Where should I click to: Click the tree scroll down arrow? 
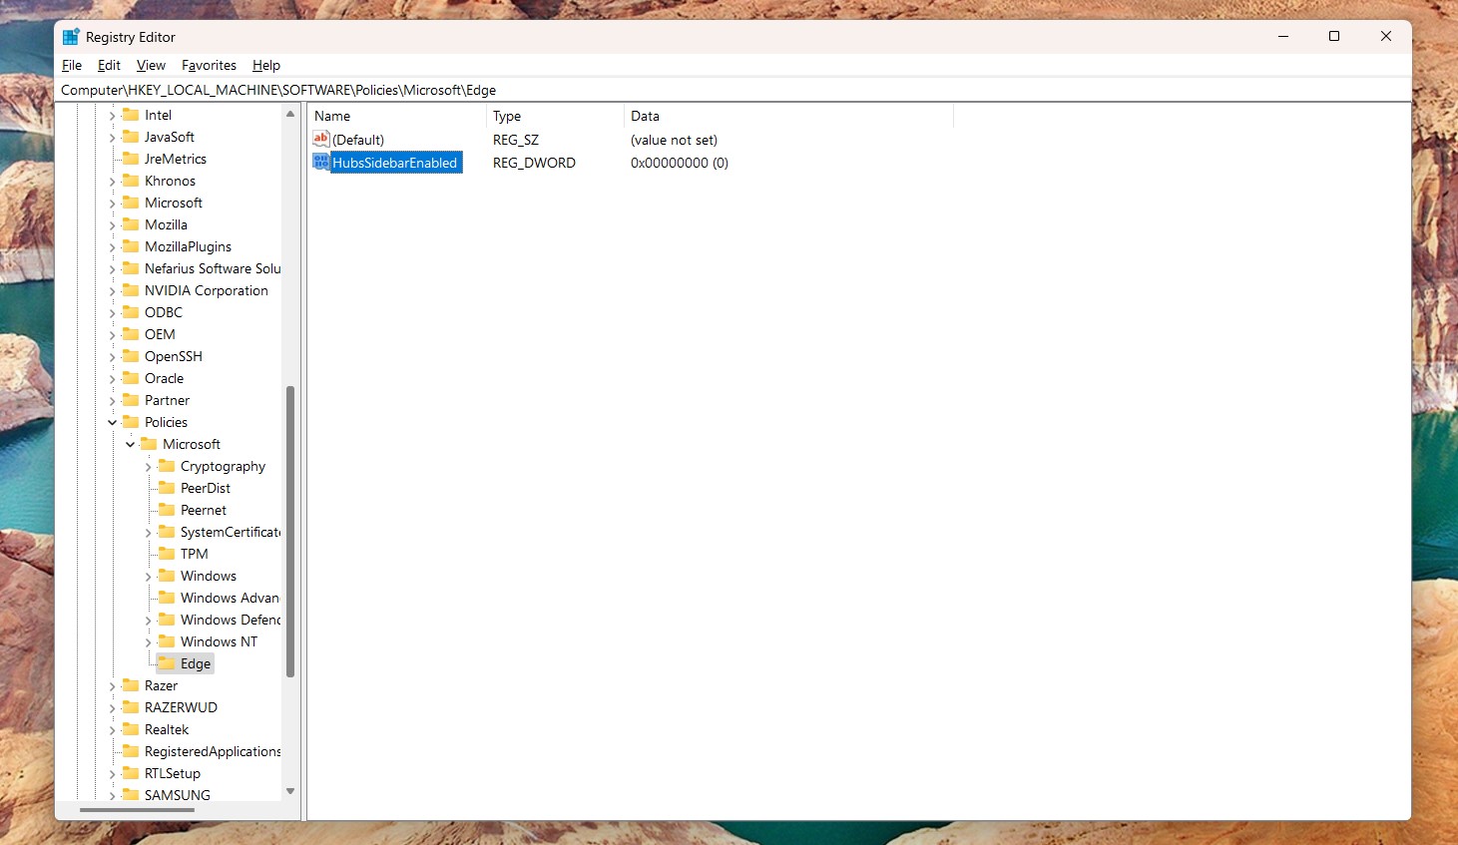tap(290, 791)
